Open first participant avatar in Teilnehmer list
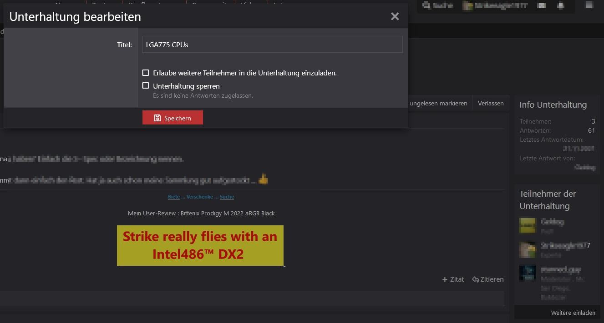The height and width of the screenshot is (323, 604). coord(528,226)
